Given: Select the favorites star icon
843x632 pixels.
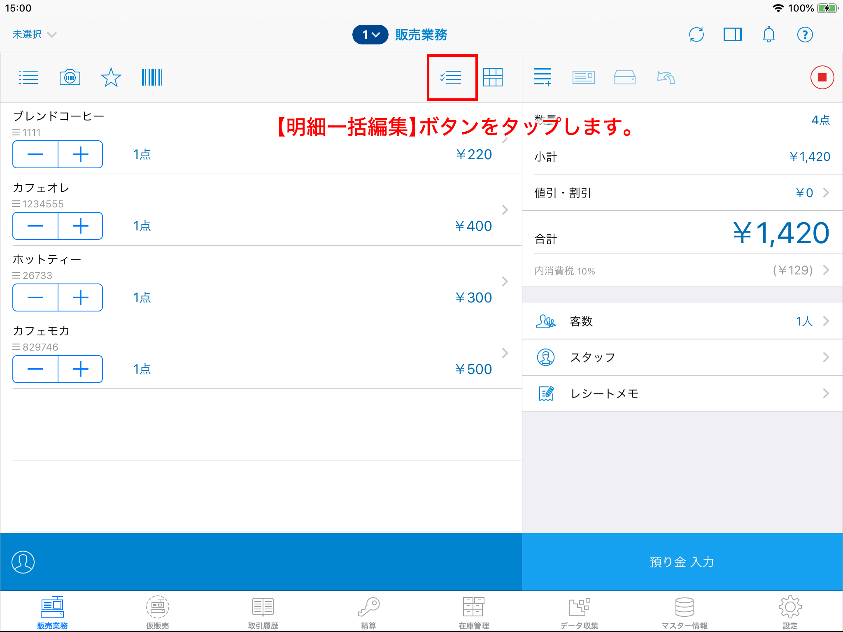Looking at the screenshot, I should pos(110,77).
